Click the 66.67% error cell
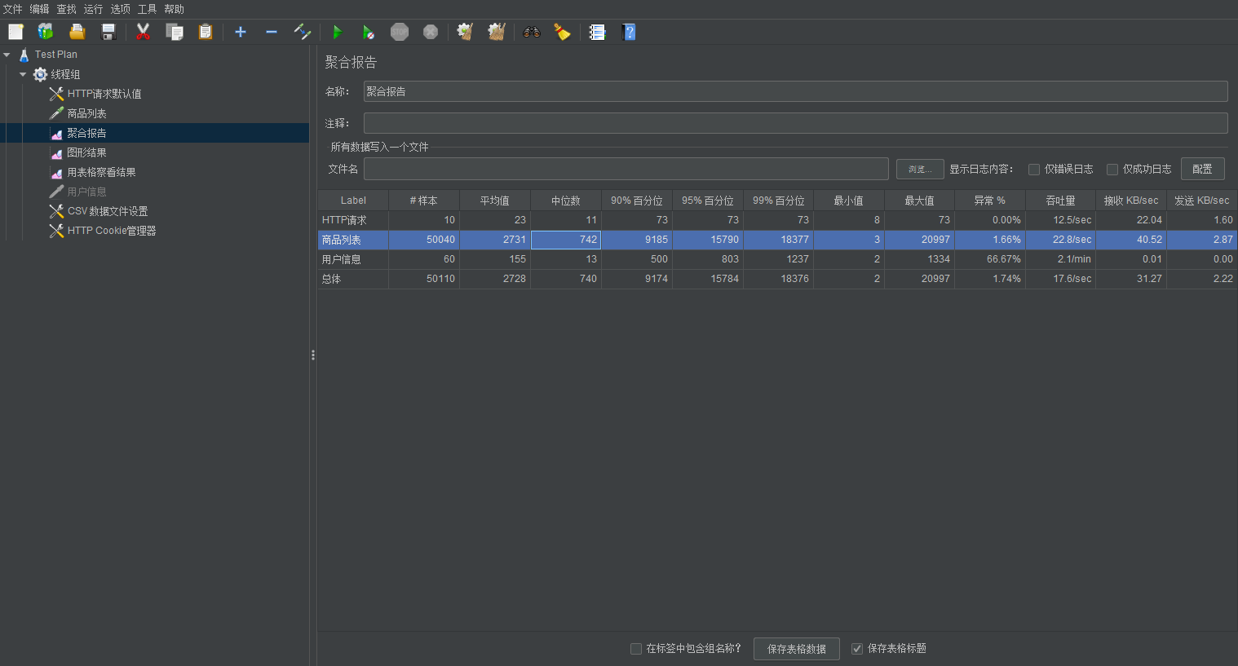This screenshot has height=666, width=1238. (990, 259)
